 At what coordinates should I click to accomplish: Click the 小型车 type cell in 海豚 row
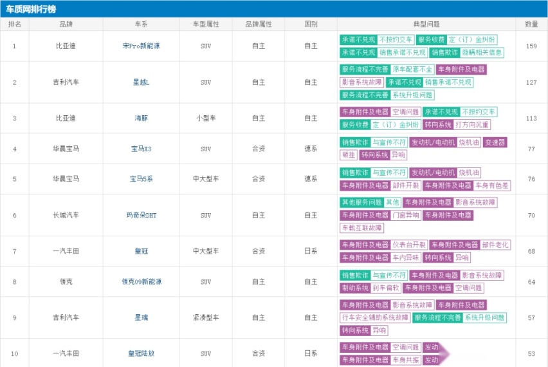pos(206,118)
